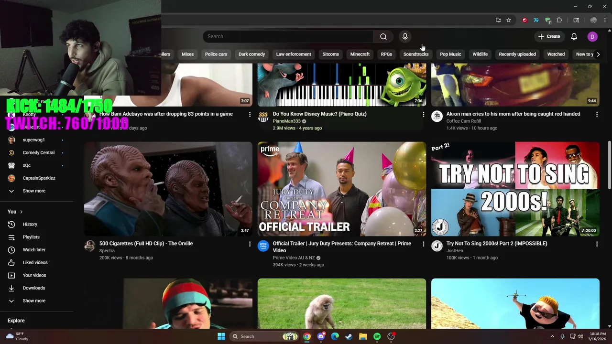Click the install app icon in address bar
Screen dimensions: 612x344
tap(498, 20)
